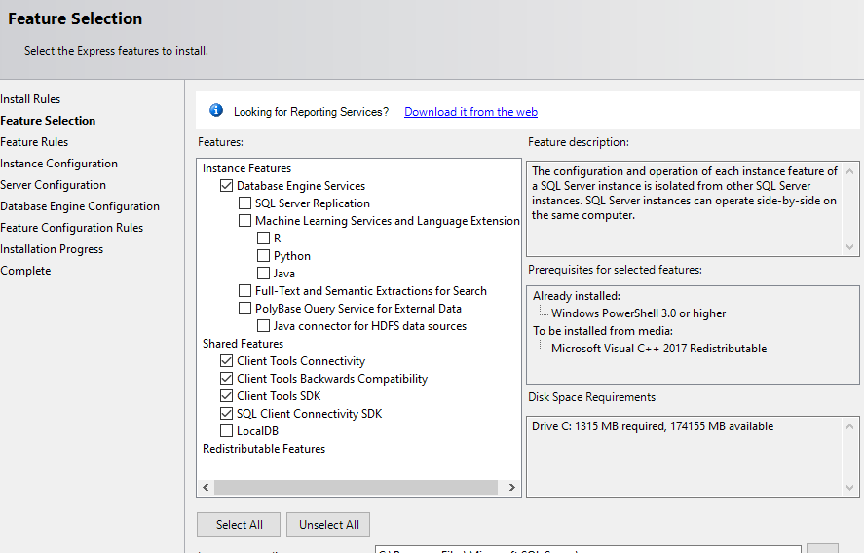Viewport: 864px width, 553px height.
Task: Select the Redistributable Features tree node
Action: (x=264, y=449)
